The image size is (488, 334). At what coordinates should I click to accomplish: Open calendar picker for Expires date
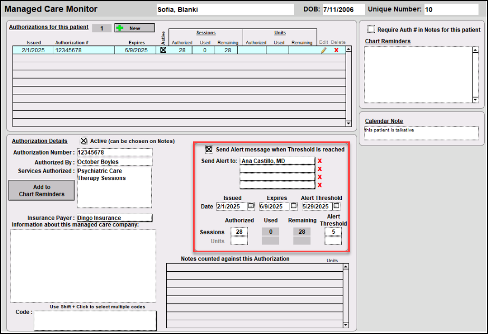pyautogui.click(x=294, y=206)
